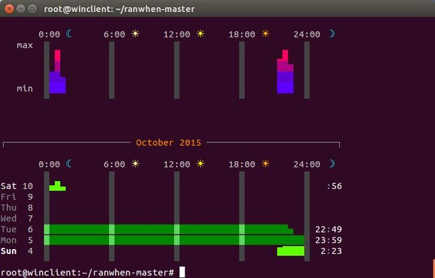This screenshot has width=435, height=278.
Task: Click the '23:59' uptime total for Mon 5
Action: 329,241
